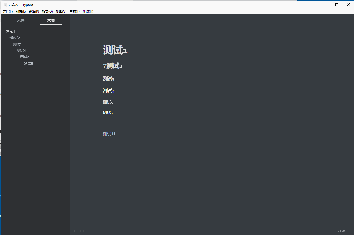This screenshot has height=235, width=354.
Task: Minimize the Typora window
Action: (x=325, y=5)
